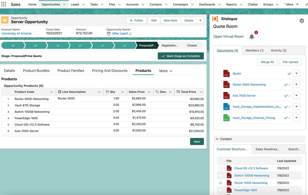This screenshot has height=195, width=308.
Task: Collapse the Content section
Action: pos(217,139)
